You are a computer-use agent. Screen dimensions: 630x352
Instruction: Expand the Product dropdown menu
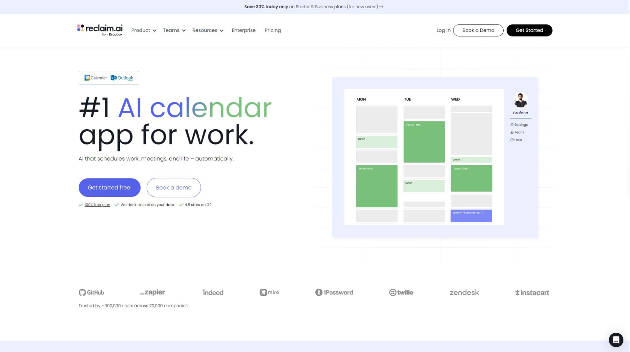(144, 30)
